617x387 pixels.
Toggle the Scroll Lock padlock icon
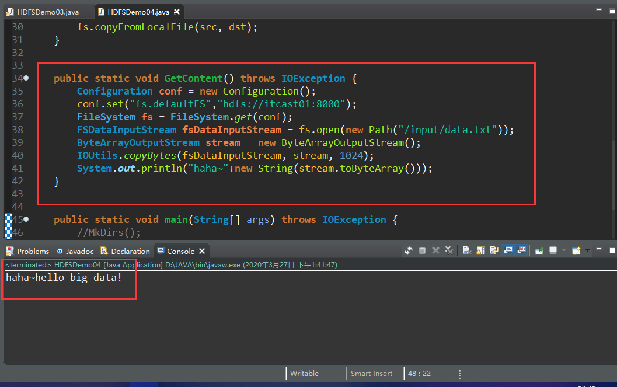[x=480, y=250]
